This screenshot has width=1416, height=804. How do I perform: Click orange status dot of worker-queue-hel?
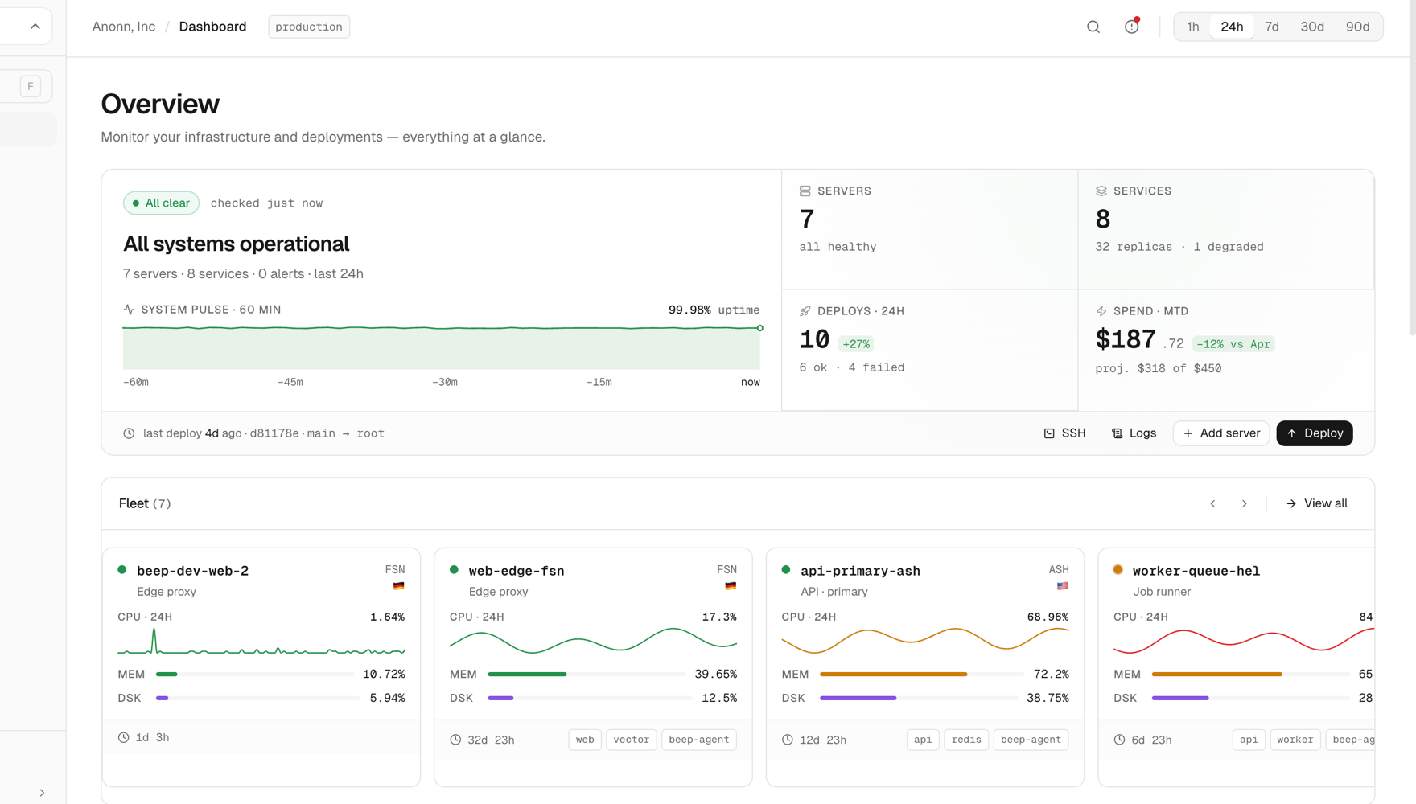pos(1118,570)
